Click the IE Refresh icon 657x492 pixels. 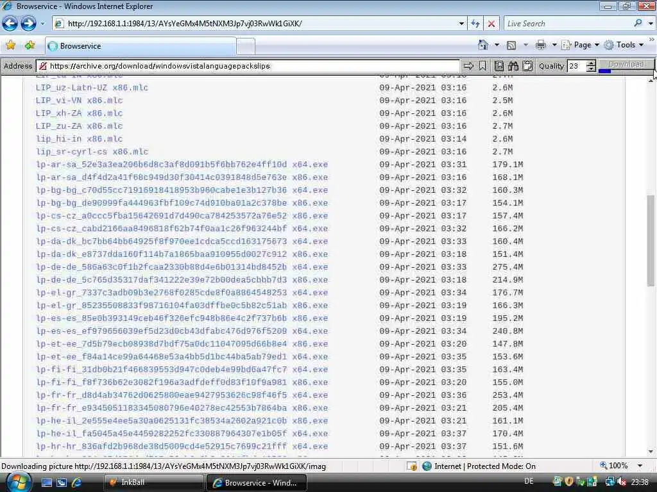pos(475,24)
